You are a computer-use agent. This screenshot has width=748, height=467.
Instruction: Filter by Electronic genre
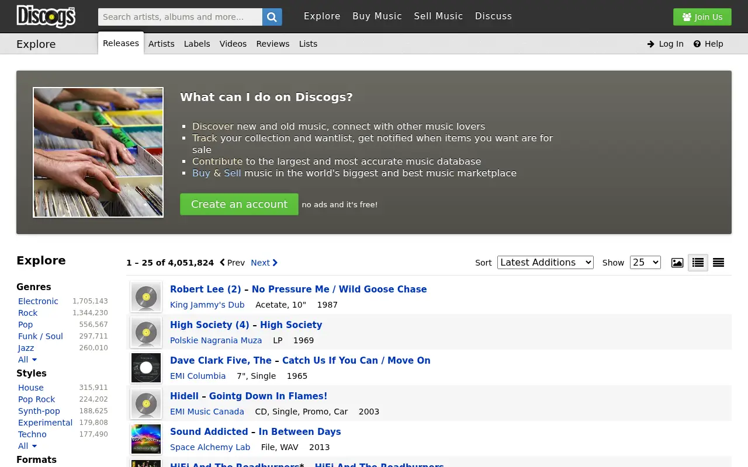38,301
